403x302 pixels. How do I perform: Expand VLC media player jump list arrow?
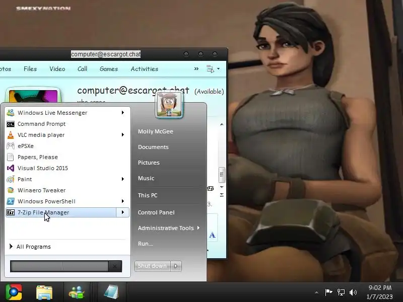click(123, 135)
